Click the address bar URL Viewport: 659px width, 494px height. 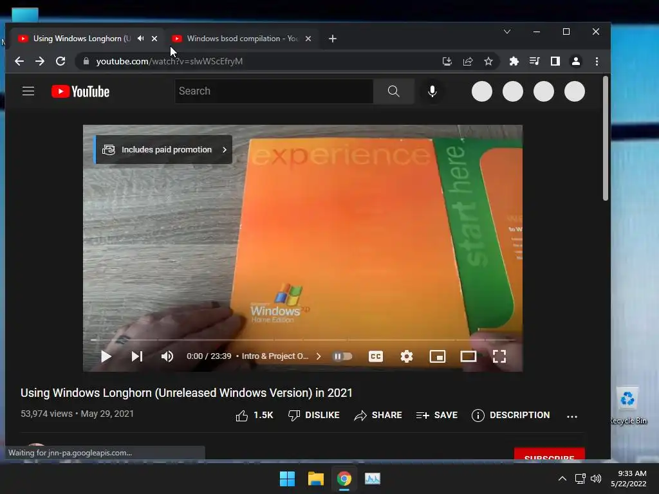169,61
